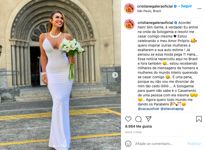The image size is (205, 150).
Task: Open comments with the speech bubble icon
Action: click(x=138, y=119)
